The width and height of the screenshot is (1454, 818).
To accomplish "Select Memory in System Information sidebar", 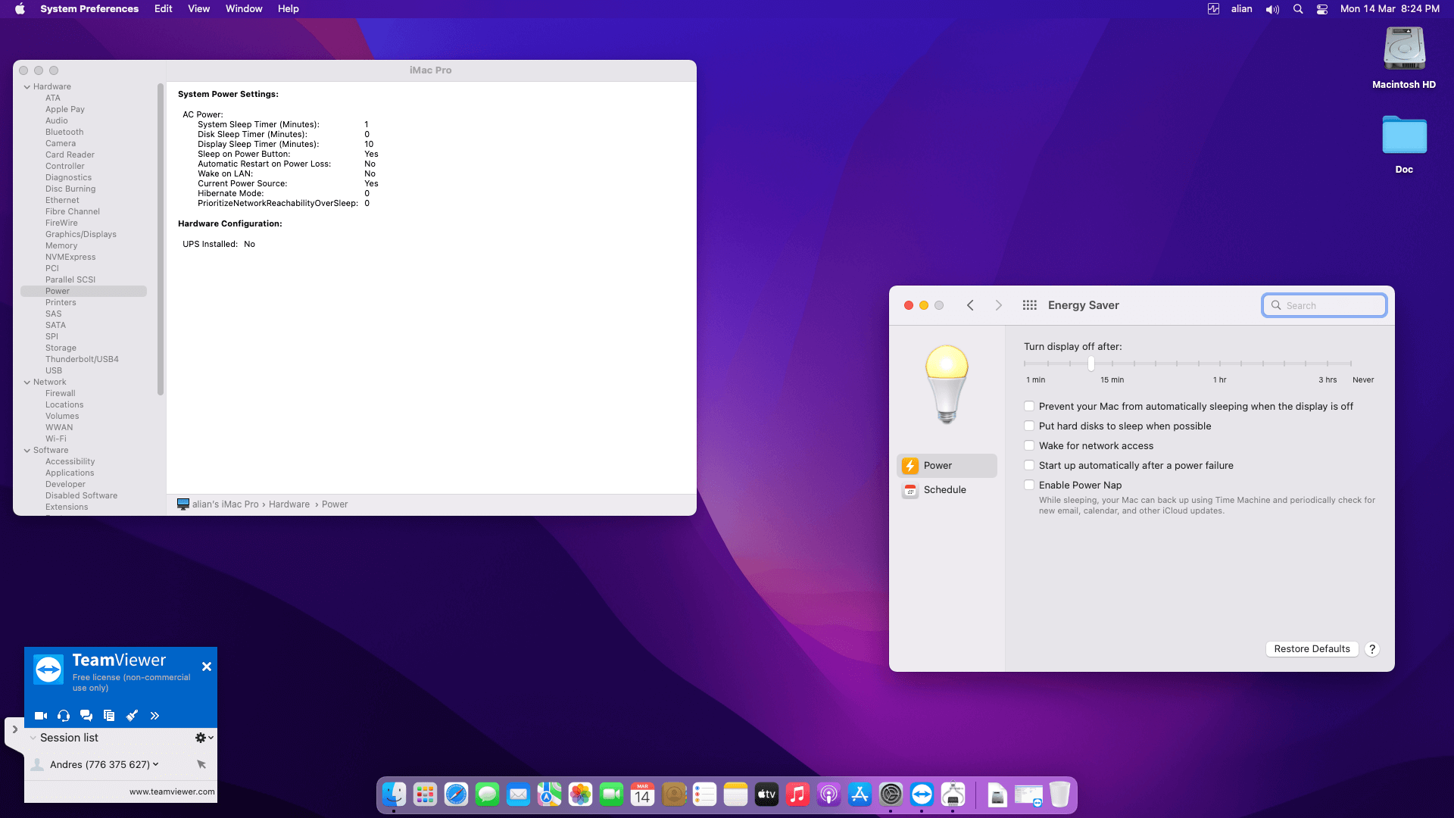I will 61,245.
